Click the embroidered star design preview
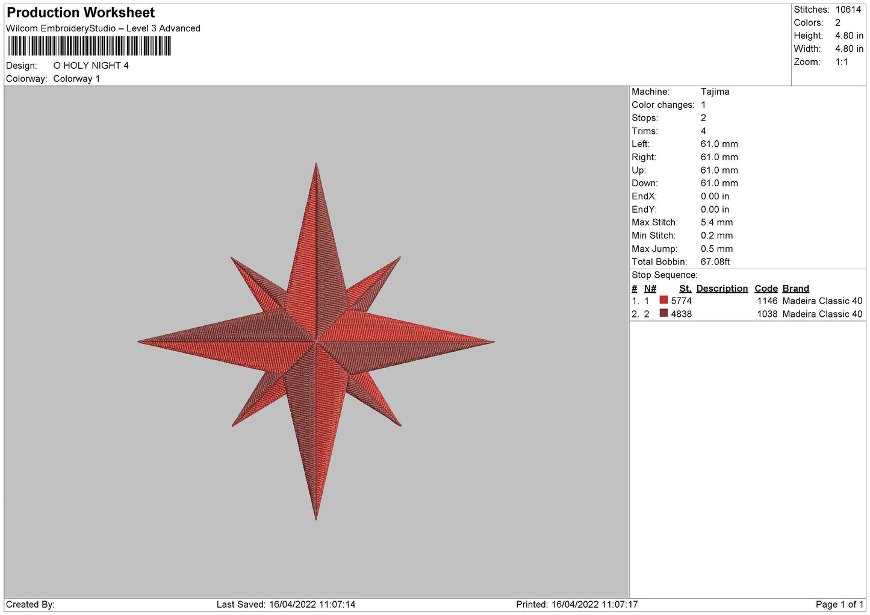This screenshot has height=615, width=870. point(316,342)
